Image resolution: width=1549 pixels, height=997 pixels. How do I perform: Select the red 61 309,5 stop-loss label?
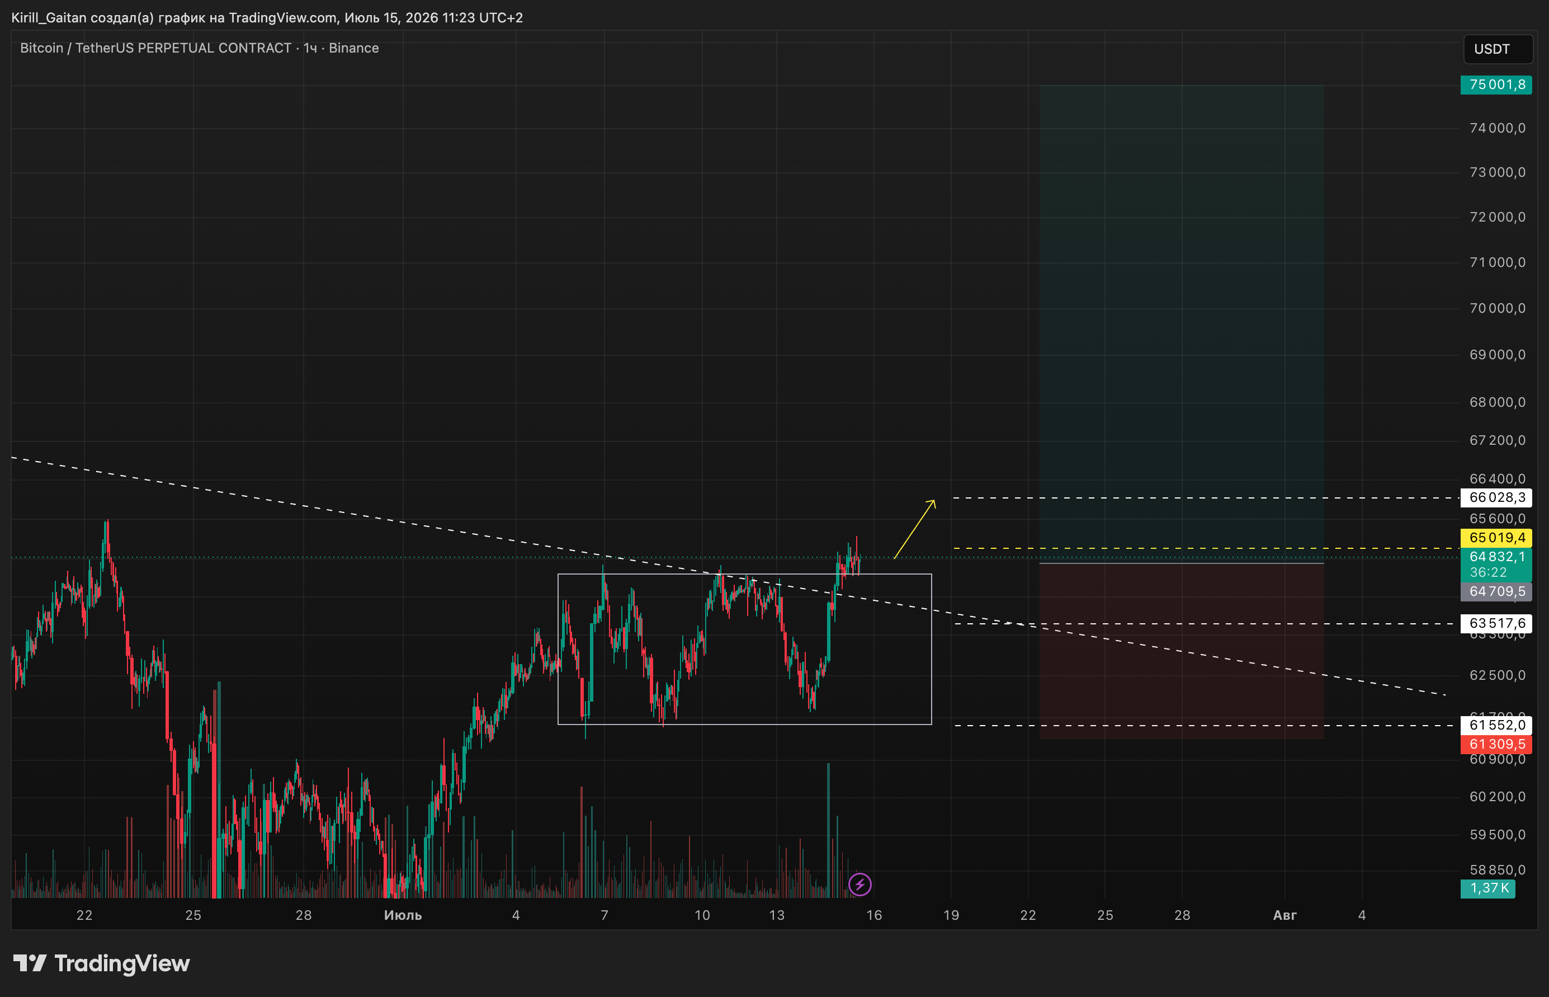(1496, 744)
